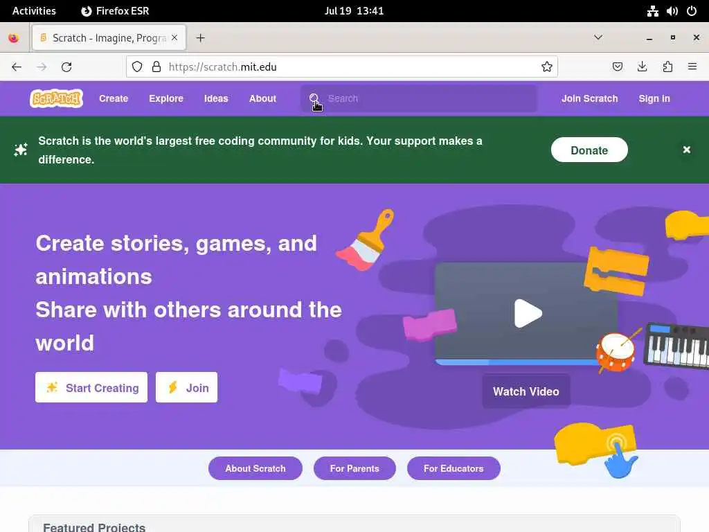Open the Downloads arrow icon

pos(642,67)
